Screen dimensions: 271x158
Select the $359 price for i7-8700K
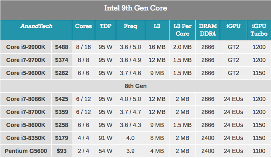pos(62,112)
